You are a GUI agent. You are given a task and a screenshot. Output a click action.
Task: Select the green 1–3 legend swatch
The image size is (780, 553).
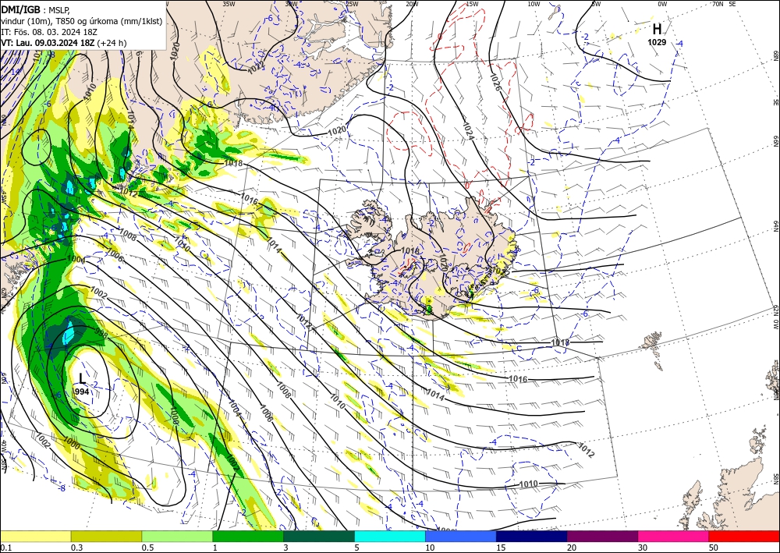tap(248, 536)
